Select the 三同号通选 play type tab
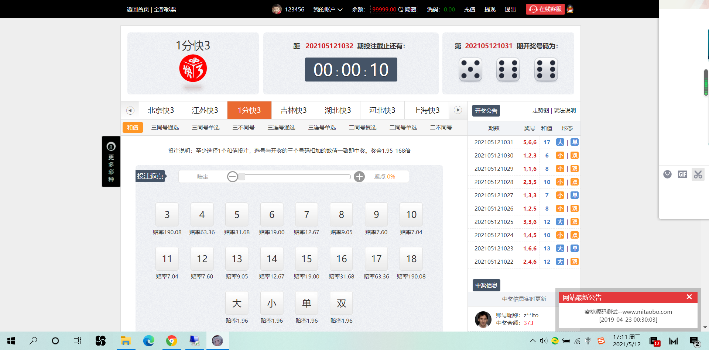Image resolution: width=709 pixels, height=350 pixels. (x=165, y=128)
